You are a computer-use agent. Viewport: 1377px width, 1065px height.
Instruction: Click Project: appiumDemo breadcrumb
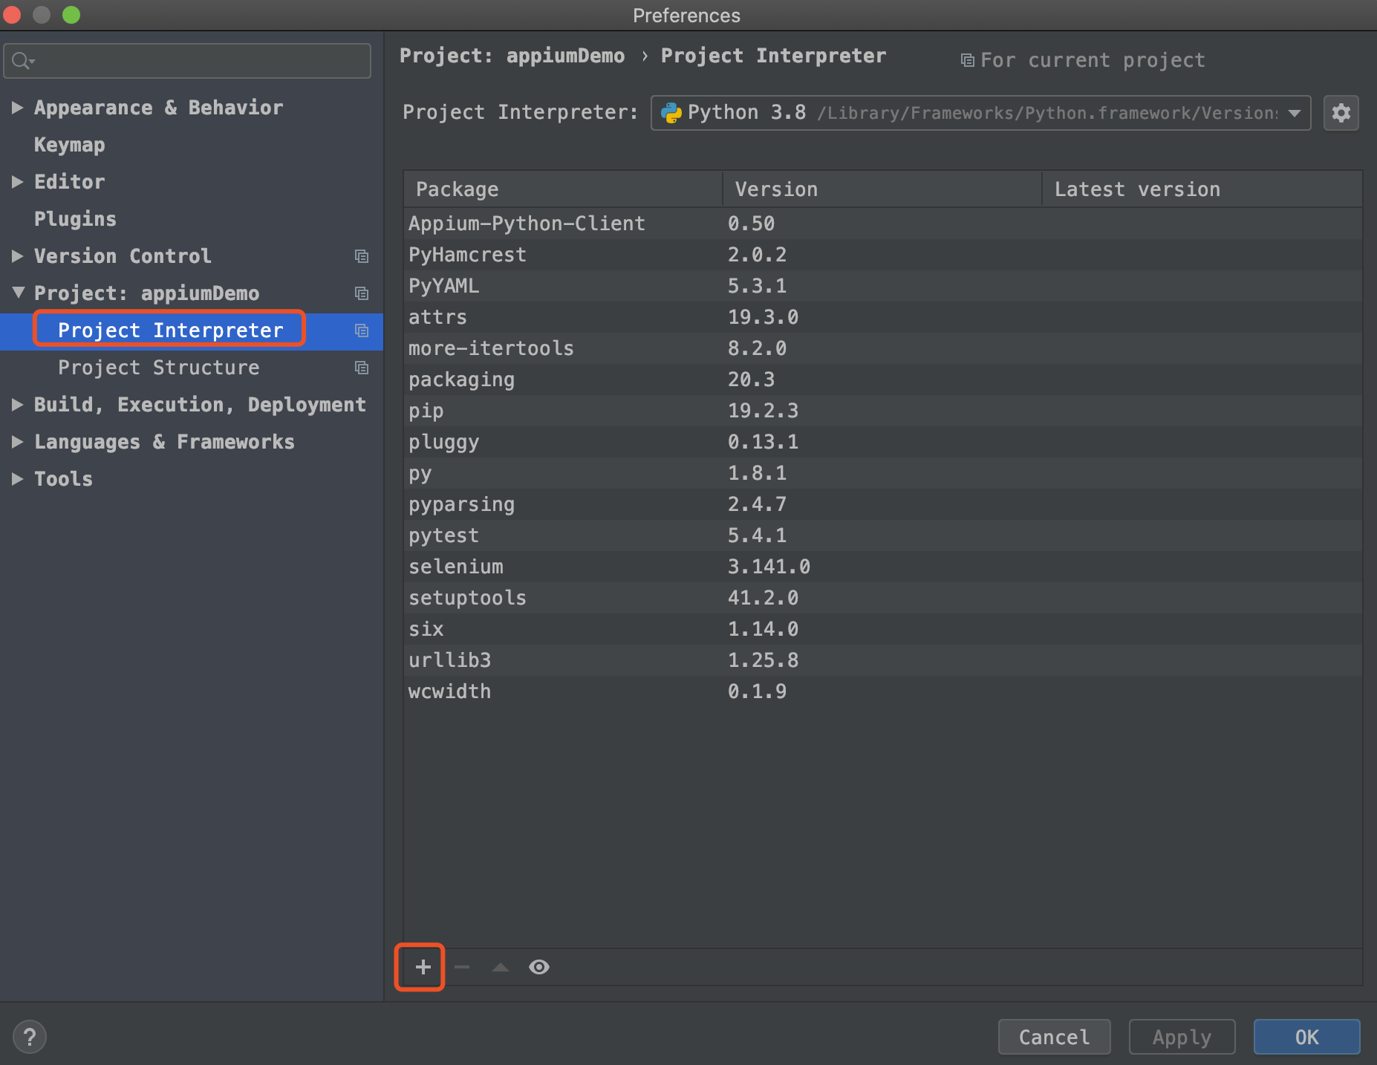point(512,56)
